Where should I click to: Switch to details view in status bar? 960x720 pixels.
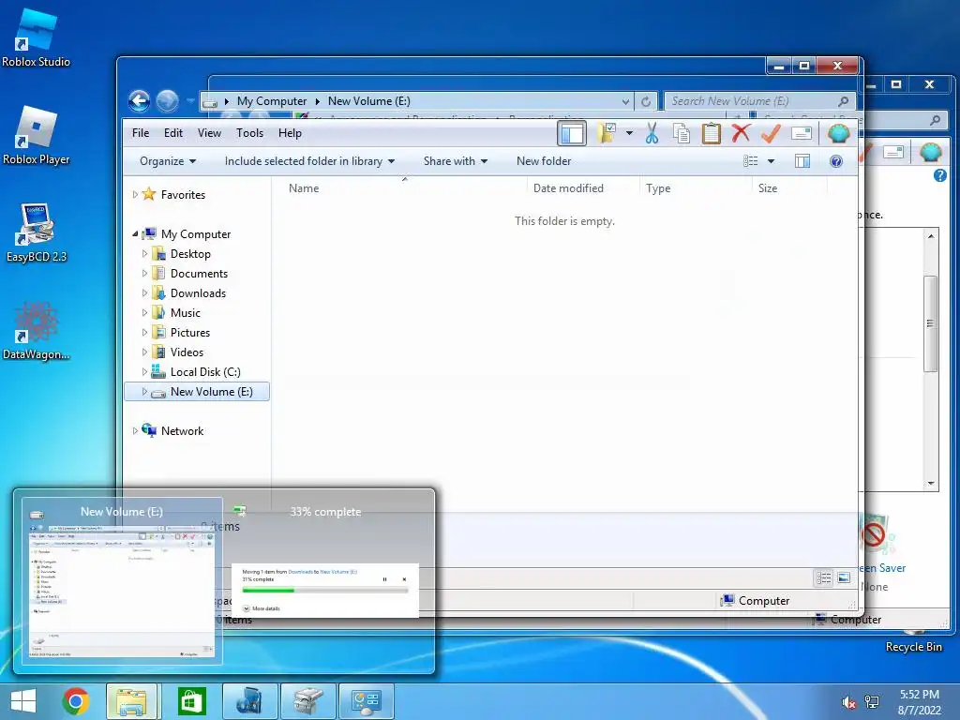pos(823,577)
